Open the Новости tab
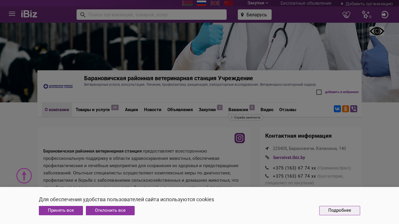 [x=153, y=110]
